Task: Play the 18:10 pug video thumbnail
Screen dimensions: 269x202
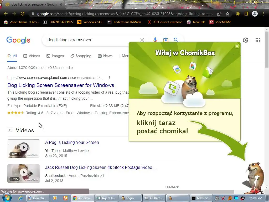Action: (x=24, y=149)
